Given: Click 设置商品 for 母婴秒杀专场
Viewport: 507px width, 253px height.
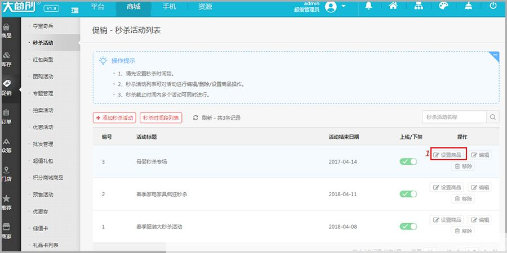Looking at the screenshot, I should coord(448,155).
